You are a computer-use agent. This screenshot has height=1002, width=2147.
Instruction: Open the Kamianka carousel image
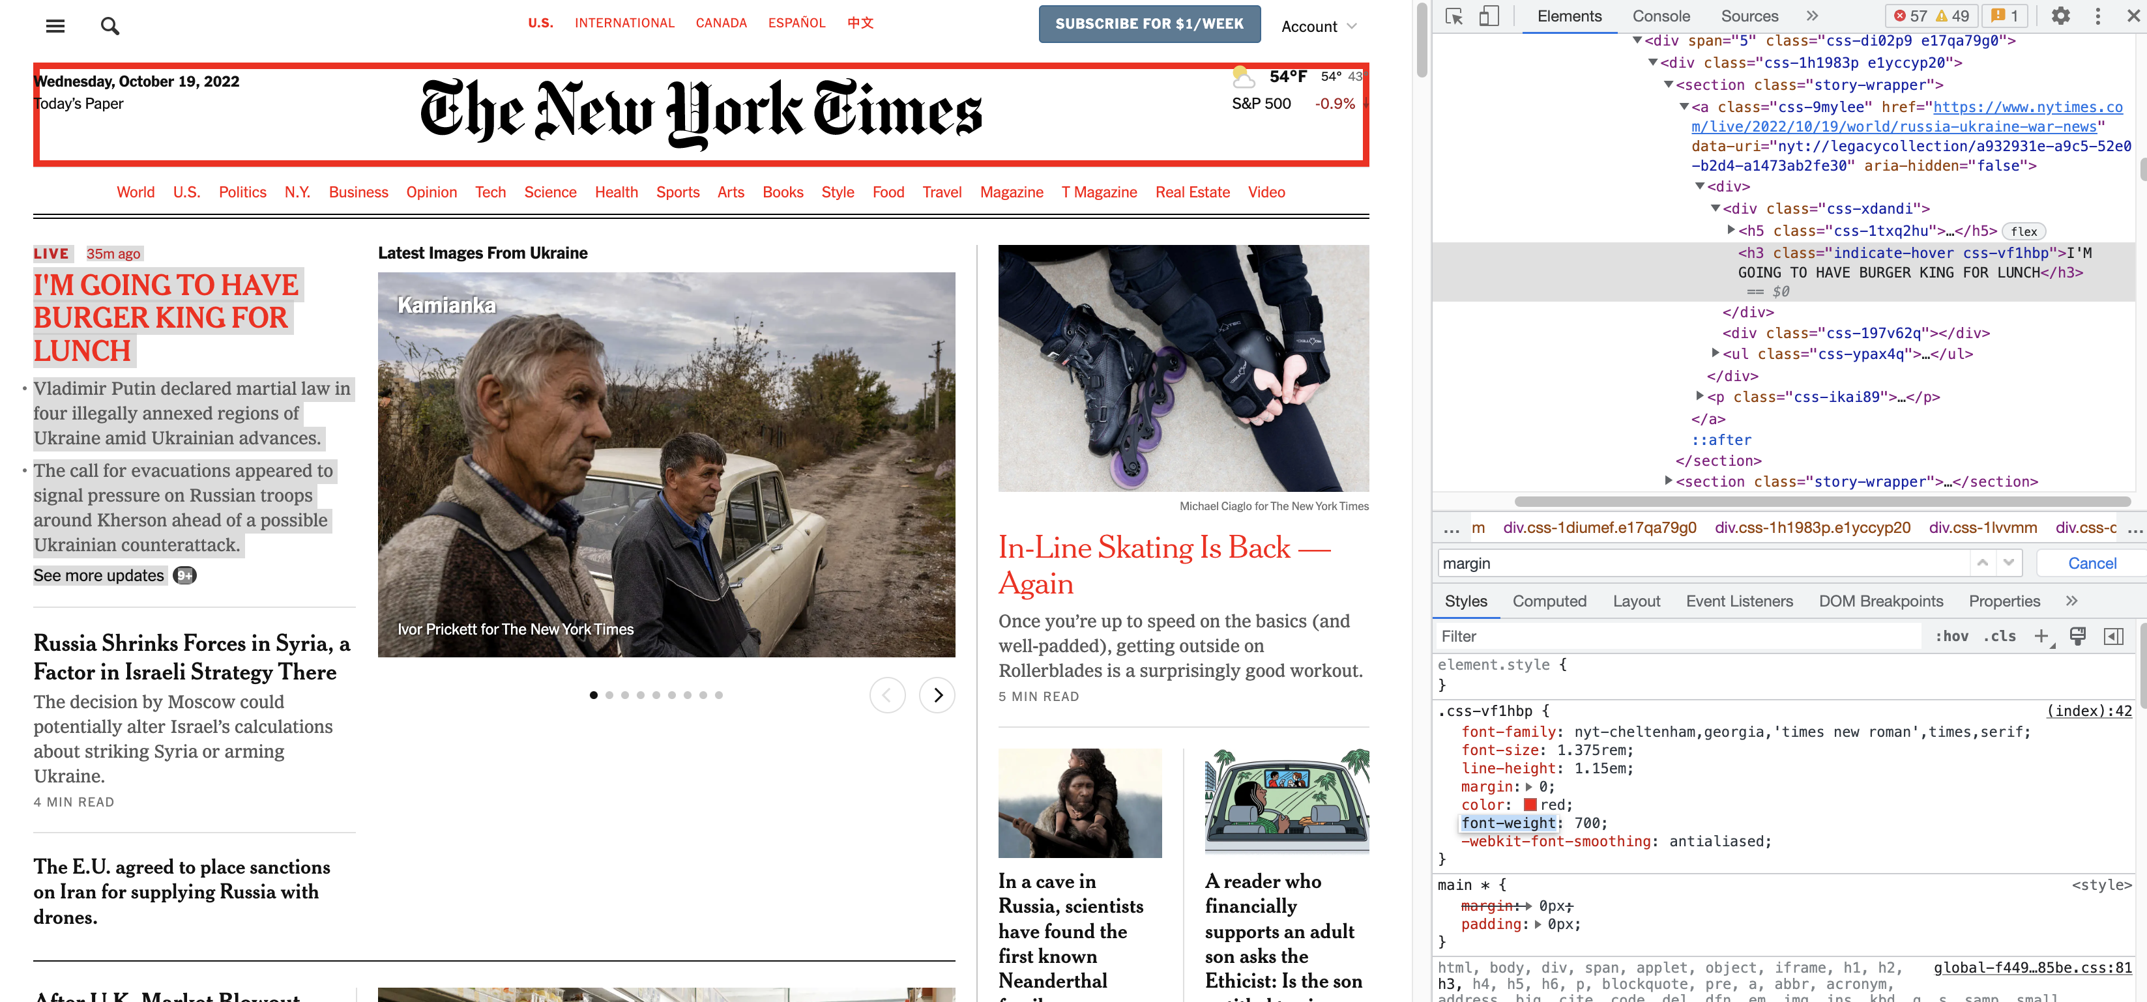point(667,465)
